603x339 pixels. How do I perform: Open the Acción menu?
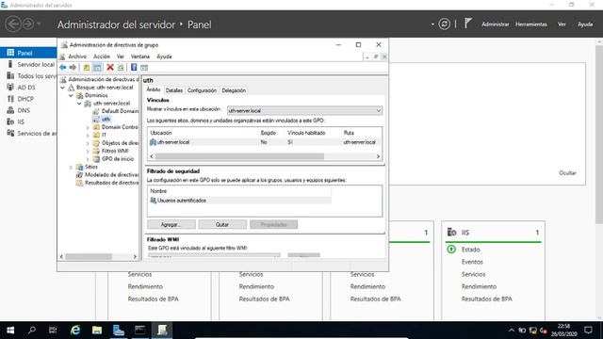click(x=102, y=56)
